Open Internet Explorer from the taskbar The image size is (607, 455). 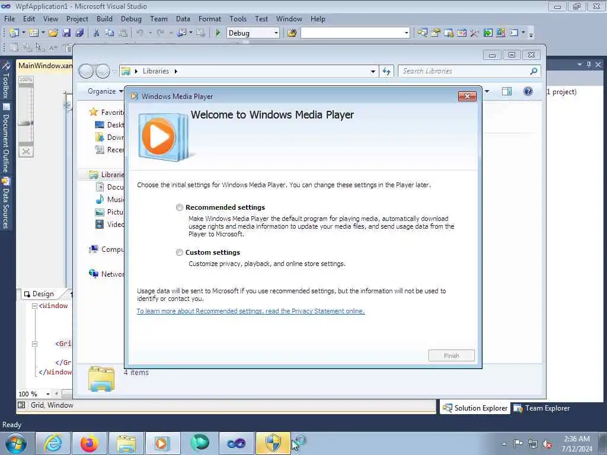pos(52,443)
